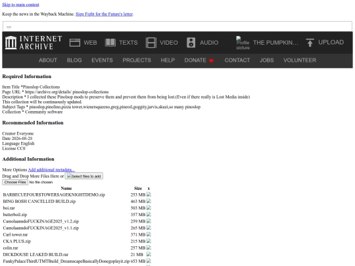The width and height of the screenshot is (355, 266).
Task: Click the small button in top banner box
Action: pyautogui.click(x=9, y=27)
